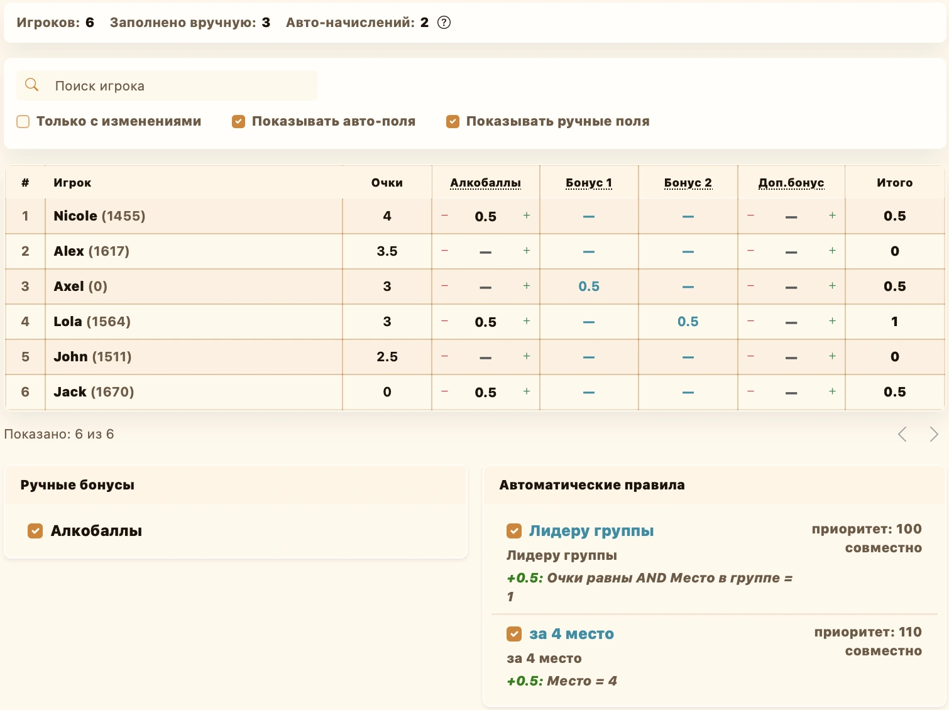Uncheck Алкобаллы under Ручные бонусы

click(35, 531)
